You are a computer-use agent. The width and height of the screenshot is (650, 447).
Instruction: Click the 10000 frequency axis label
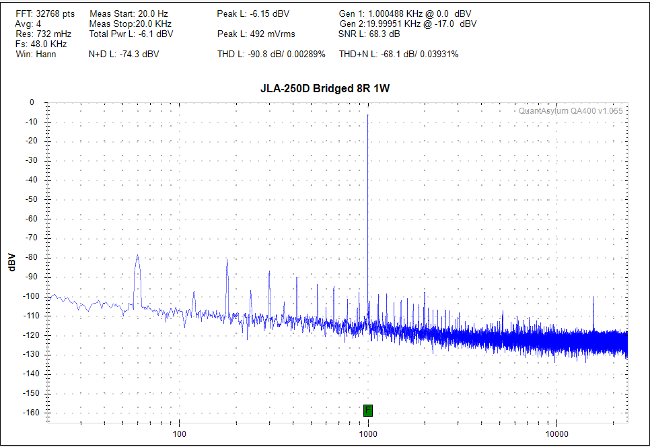(x=556, y=434)
